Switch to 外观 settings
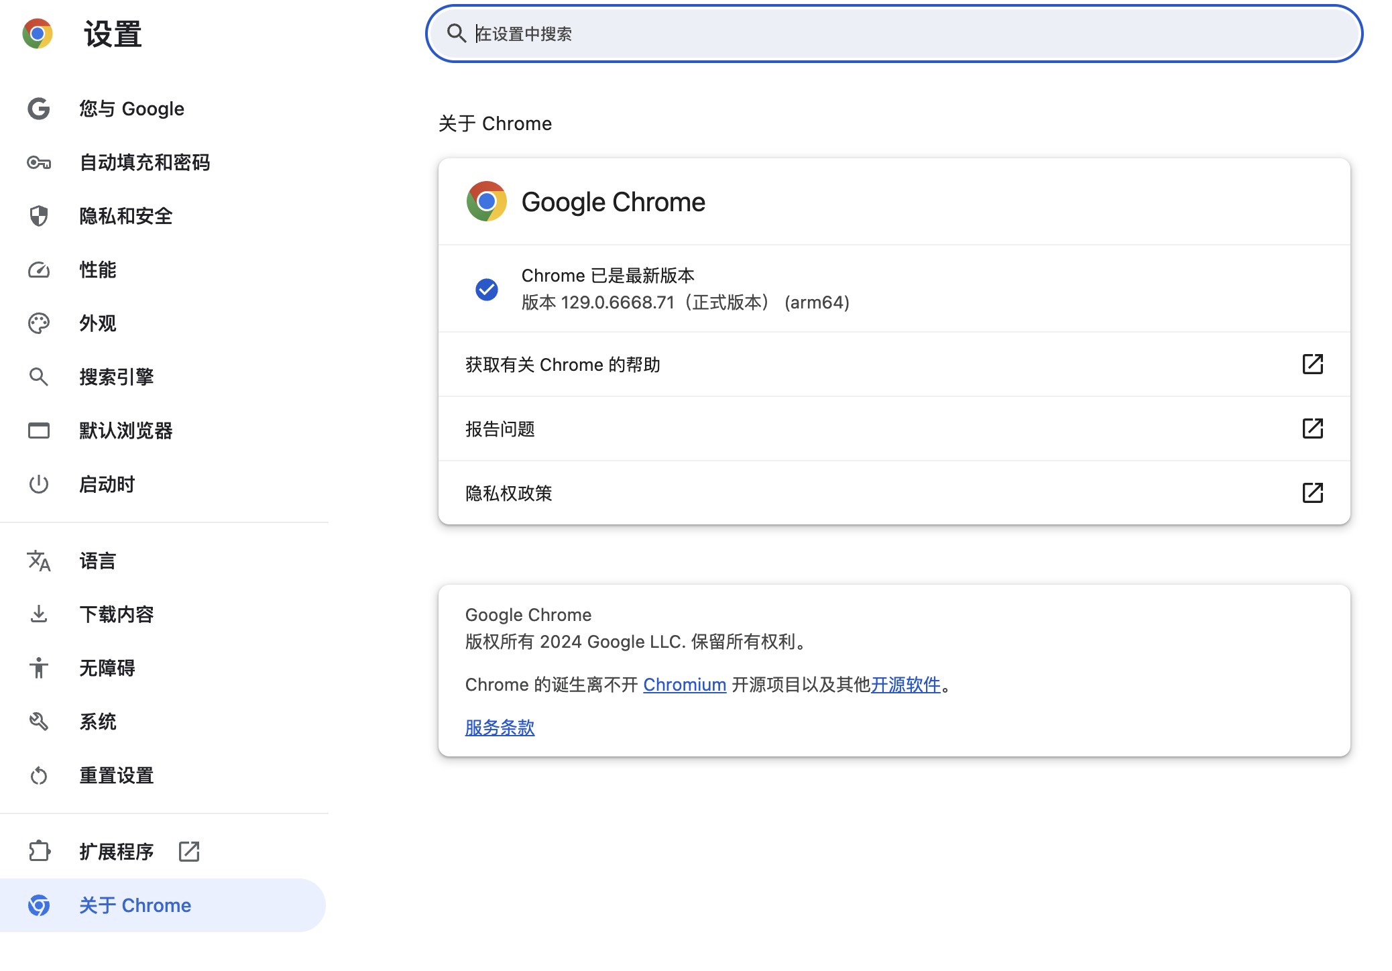This screenshot has height=971, width=1392. [163, 323]
